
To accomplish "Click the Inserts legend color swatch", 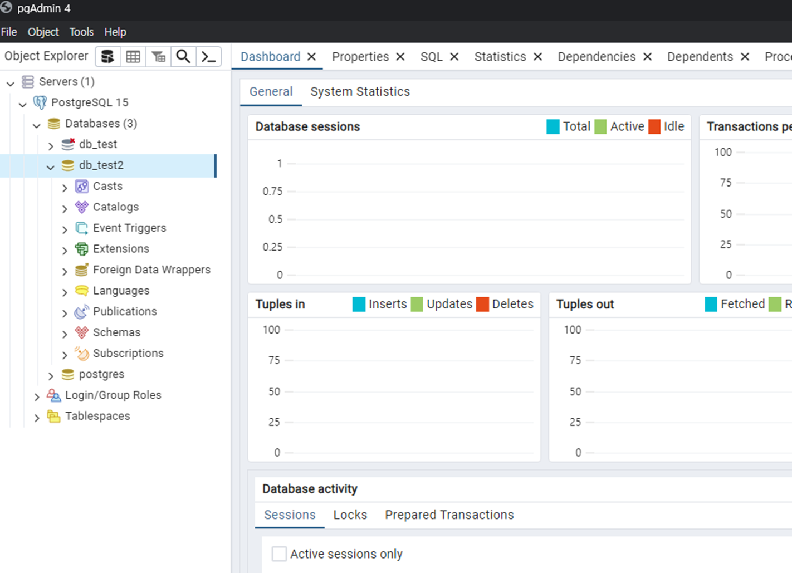I will [x=359, y=305].
